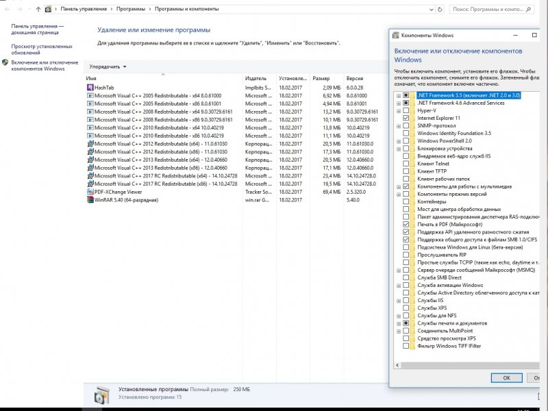Click the Visual C++ 2013 (x64) 12.0.40660 icon
This screenshot has height=411, width=548.
pos(90,160)
